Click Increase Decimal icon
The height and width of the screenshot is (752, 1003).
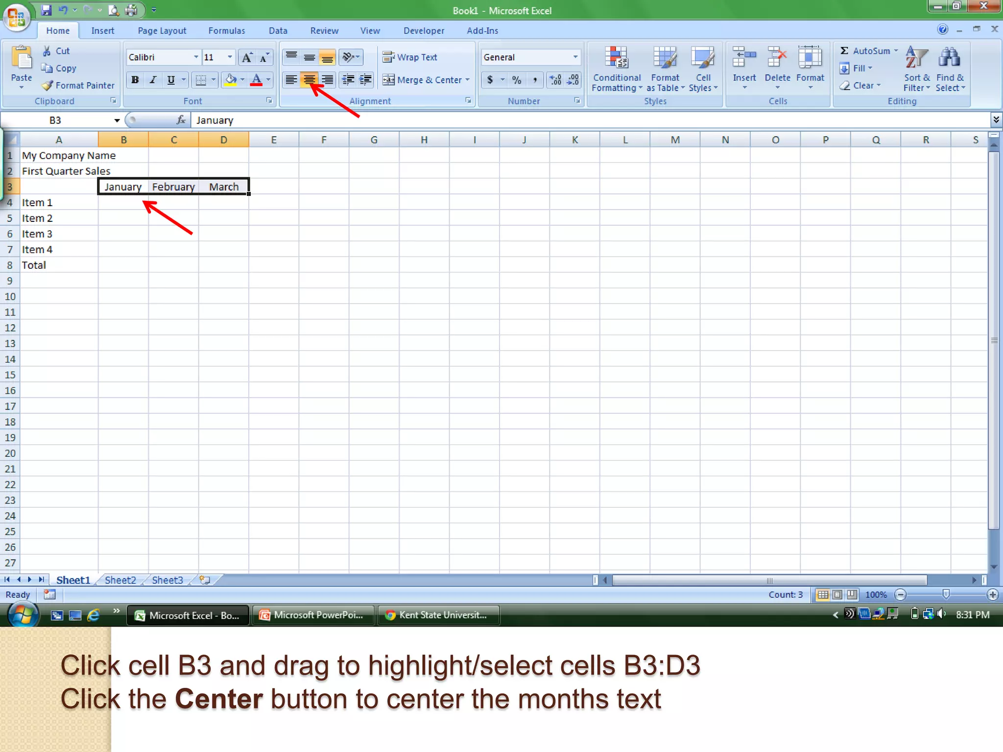click(556, 80)
